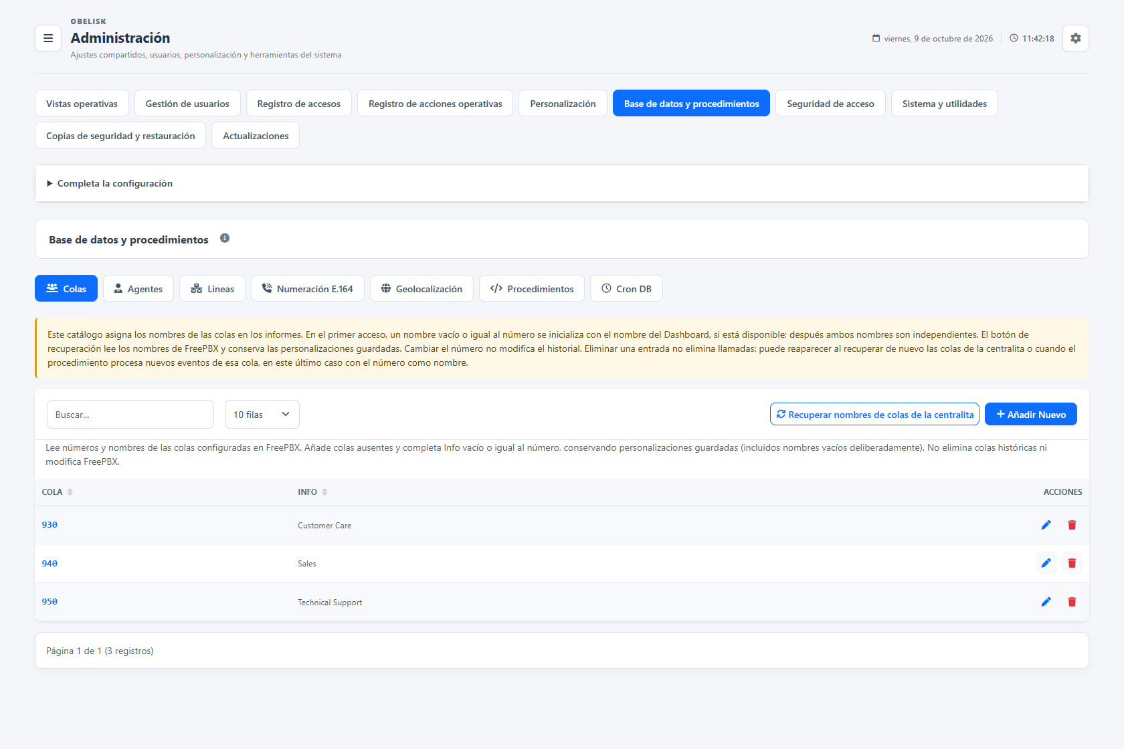Screen dimensions: 1124x749
Task: Select Base de datos y procedimientos tab
Action: (691, 104)
